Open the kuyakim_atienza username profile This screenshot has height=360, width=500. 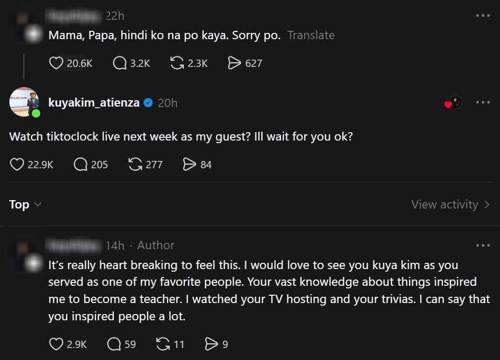[94, 103]
